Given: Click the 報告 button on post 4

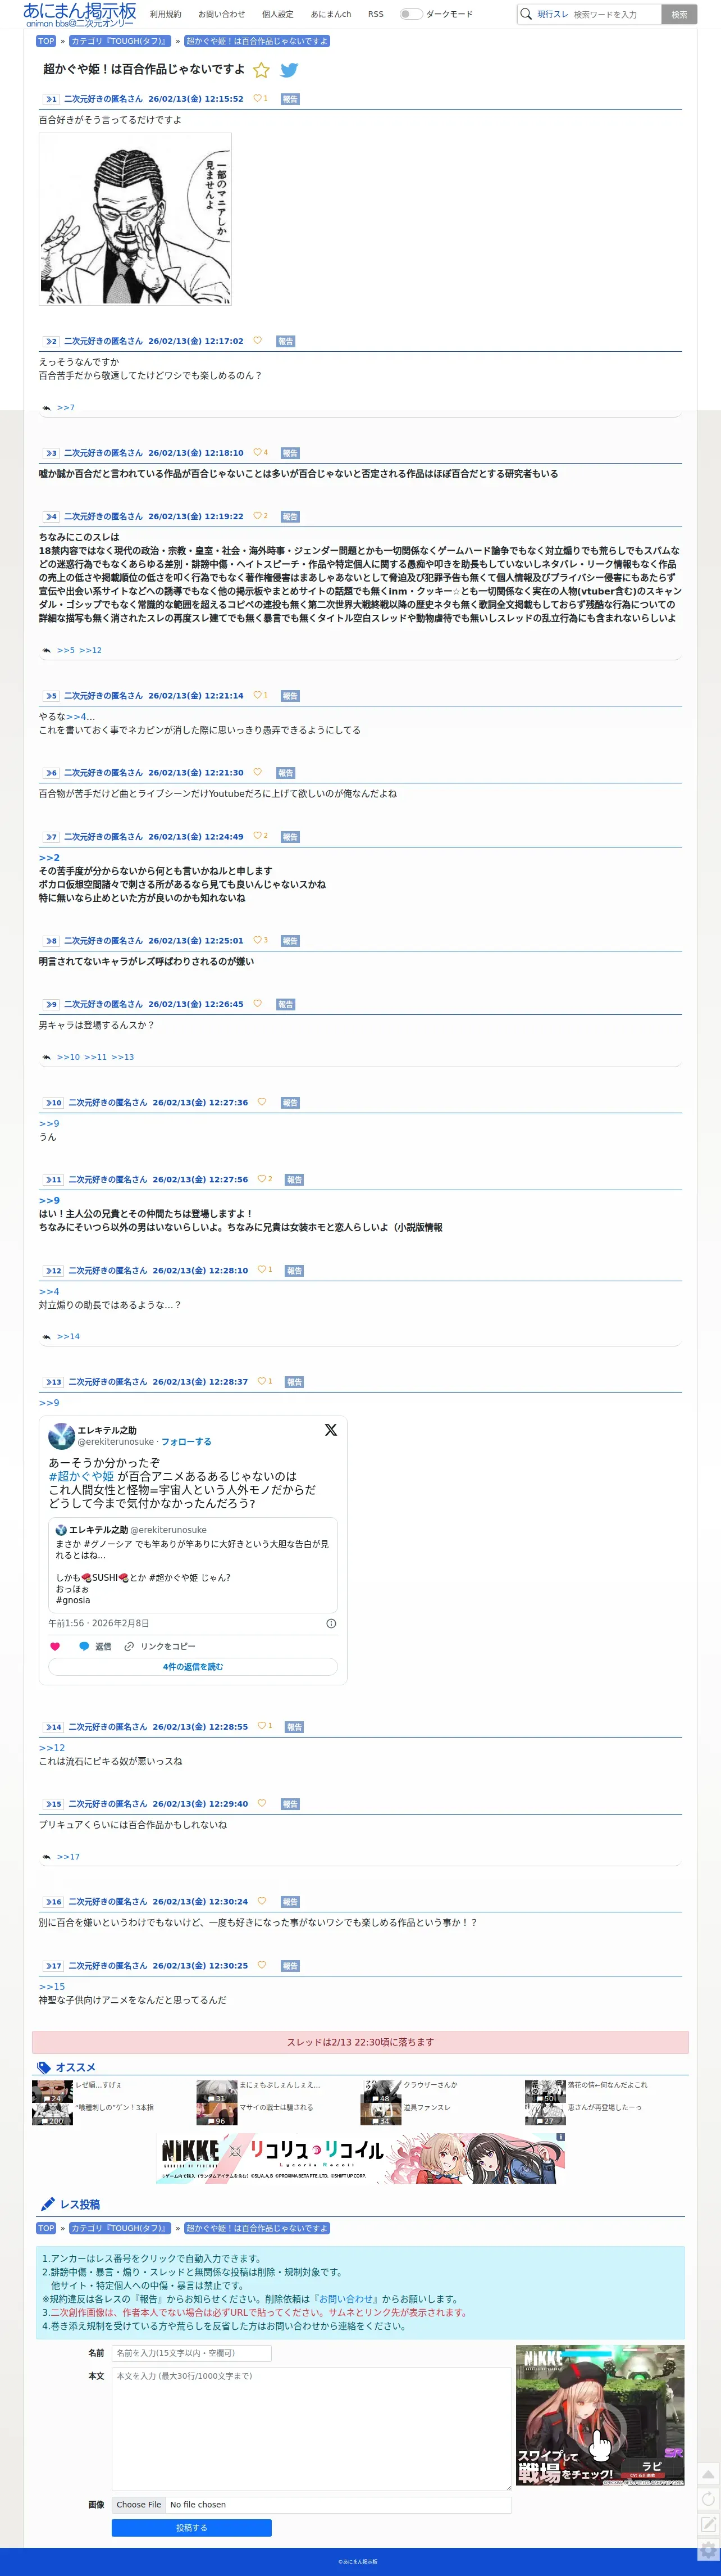Looking at the screenshot, I should [290, 517].
